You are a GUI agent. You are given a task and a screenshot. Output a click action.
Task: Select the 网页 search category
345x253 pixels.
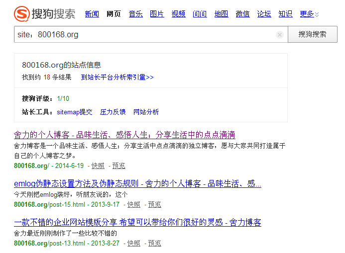[x=114, y=14]
